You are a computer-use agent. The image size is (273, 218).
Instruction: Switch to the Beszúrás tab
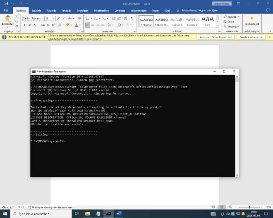point(36,11)
